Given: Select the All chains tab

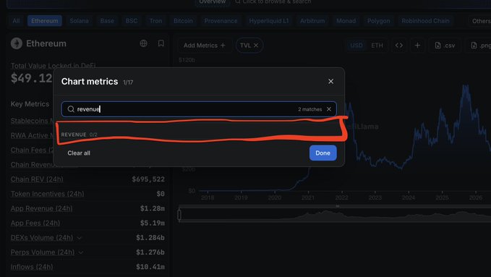Looking at the screenshot, I should (x=17, y=21).
